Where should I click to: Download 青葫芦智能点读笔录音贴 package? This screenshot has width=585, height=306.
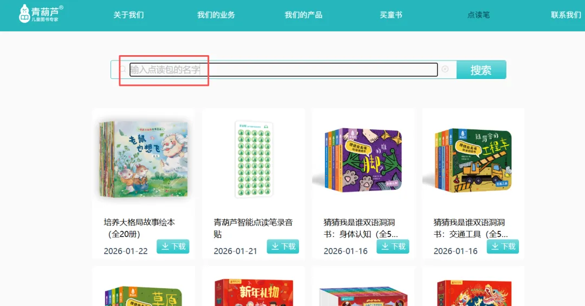[283, 247]
